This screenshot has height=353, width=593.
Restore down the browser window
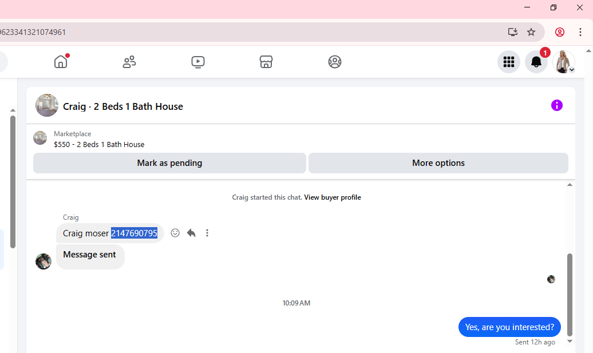[x=554, y=7]
